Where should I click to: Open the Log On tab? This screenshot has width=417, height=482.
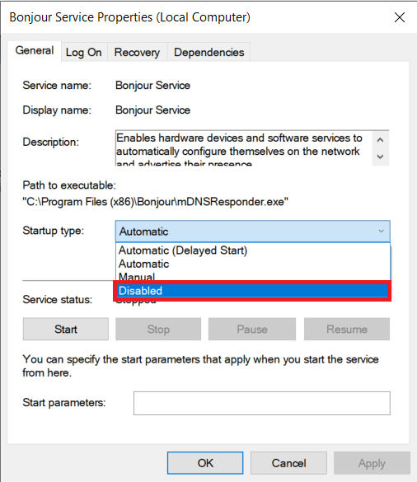tap(83, 53)
